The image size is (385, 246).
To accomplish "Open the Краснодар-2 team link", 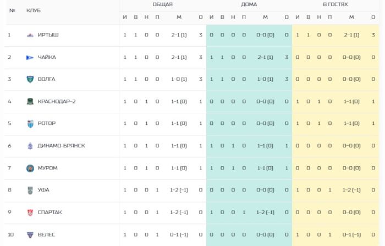I will tap(57, 101).
